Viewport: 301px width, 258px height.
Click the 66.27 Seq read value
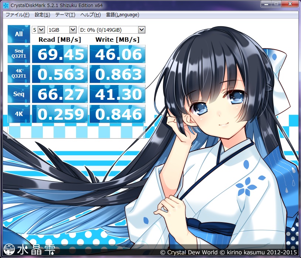pyautogui.click(x=60, y=94)
